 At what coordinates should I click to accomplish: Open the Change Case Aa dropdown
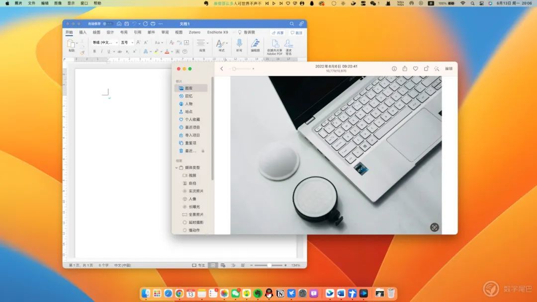tap(158, 42)
